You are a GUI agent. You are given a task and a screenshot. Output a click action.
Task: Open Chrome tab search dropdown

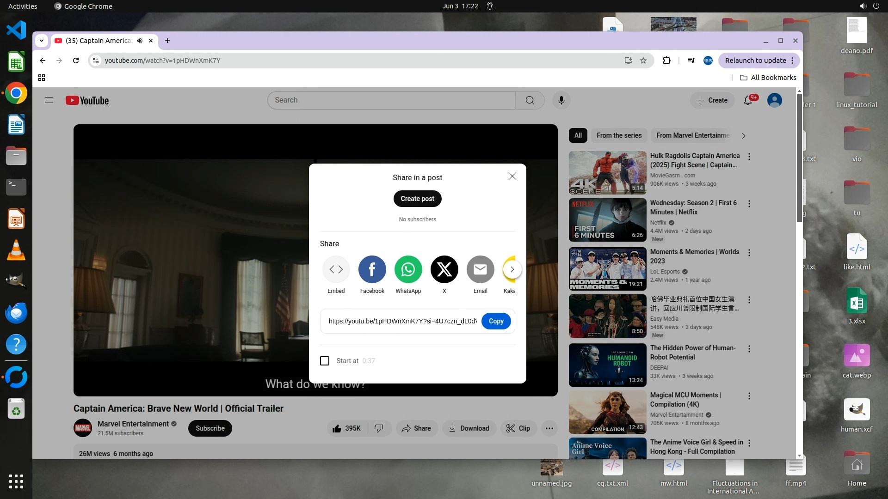point(42,41)
